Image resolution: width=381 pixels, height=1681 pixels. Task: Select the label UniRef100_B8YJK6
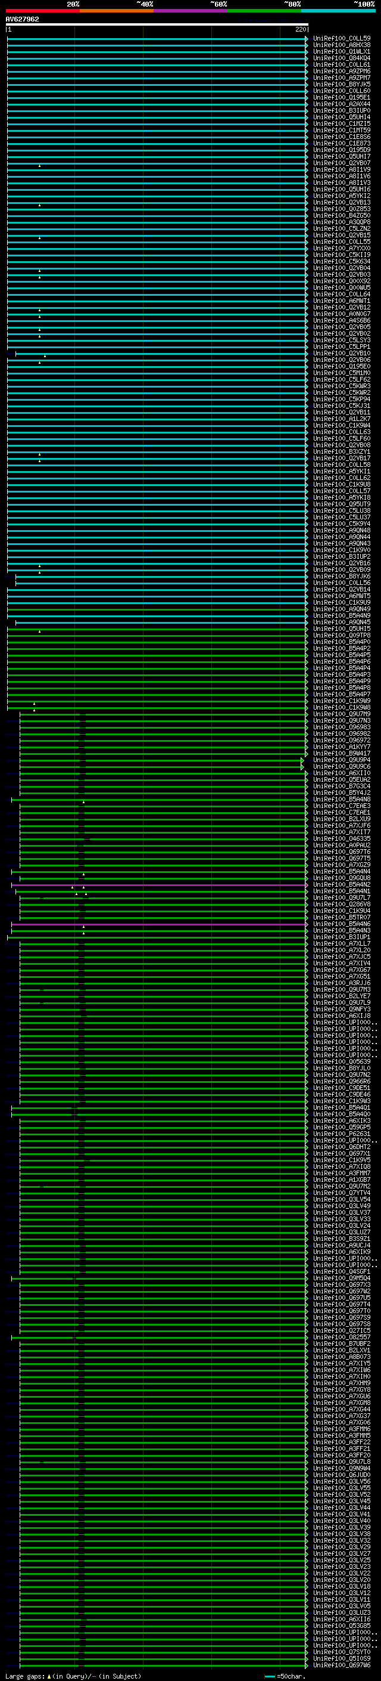coord(342,576)
